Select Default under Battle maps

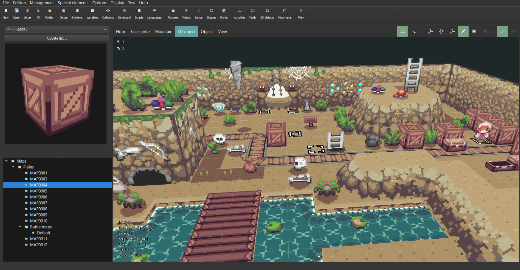(43, 233)
